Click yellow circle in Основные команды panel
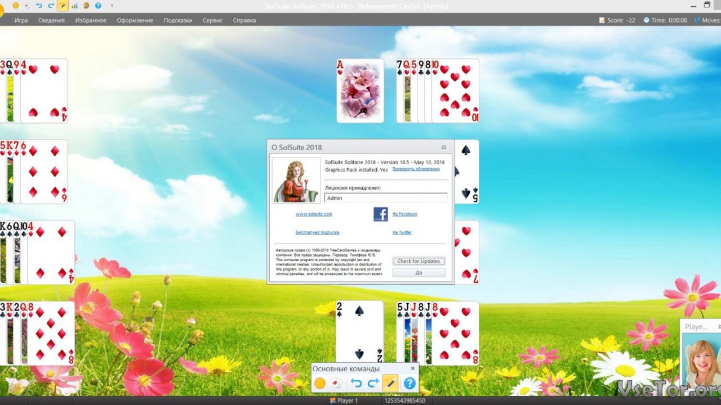Screen dimensions: 721x405 point(320,384)
